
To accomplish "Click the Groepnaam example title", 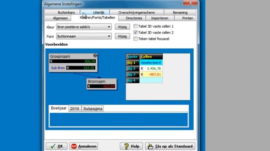I will pyautogui.click(x=60, y=57).
